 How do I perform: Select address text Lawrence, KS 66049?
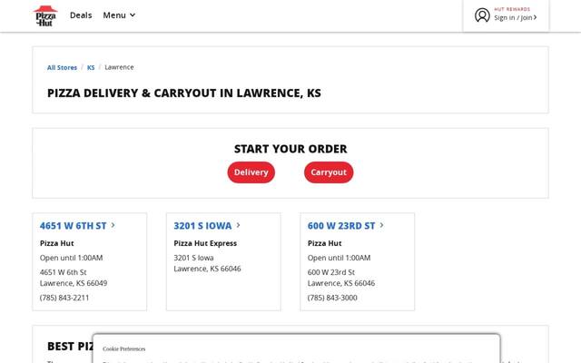tap(74, 283)
